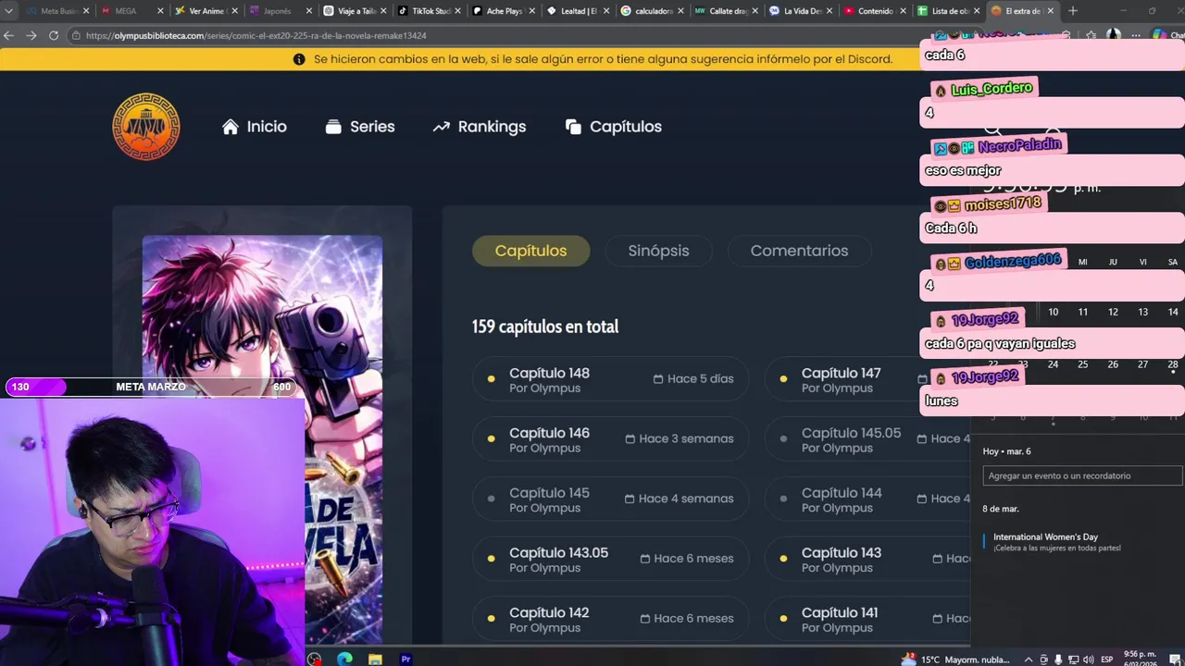Click the webcam overlay of streamer
The image size is (1185, 666).
coord(153,532)
